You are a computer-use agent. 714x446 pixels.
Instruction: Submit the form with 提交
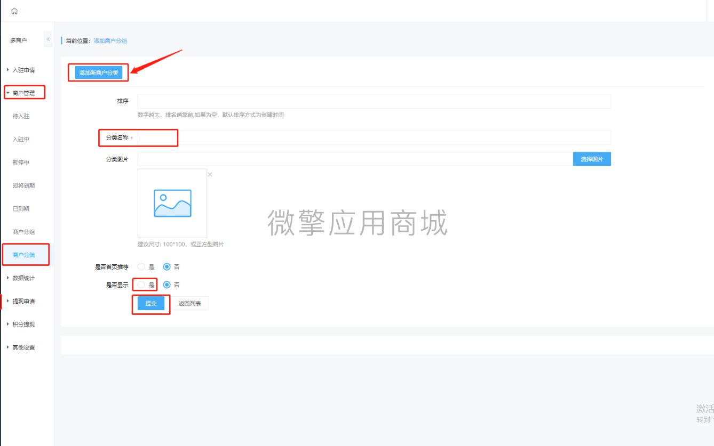151,303
